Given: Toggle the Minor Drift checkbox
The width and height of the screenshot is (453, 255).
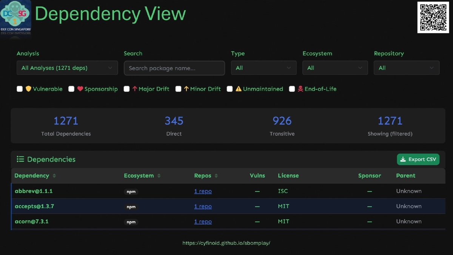Looking at the screenshot, I should pos(179,89).
